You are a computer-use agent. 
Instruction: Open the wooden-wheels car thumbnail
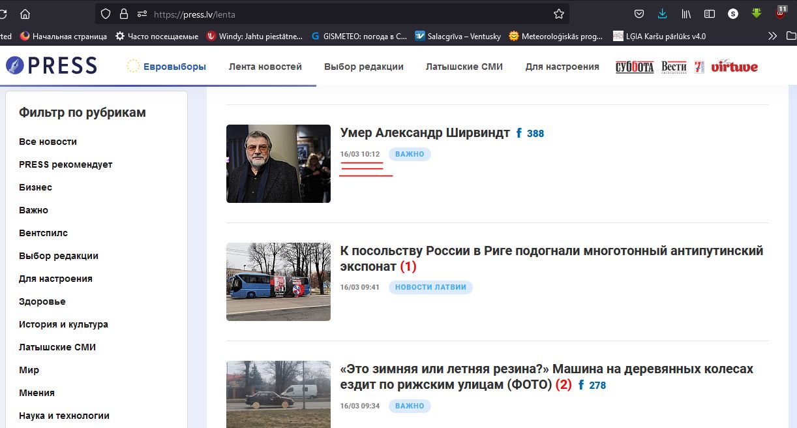278,394
